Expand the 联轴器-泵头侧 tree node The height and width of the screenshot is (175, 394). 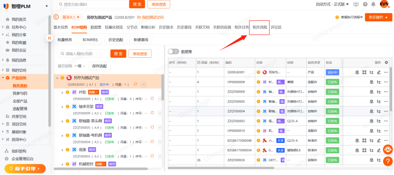pos(62,121)
